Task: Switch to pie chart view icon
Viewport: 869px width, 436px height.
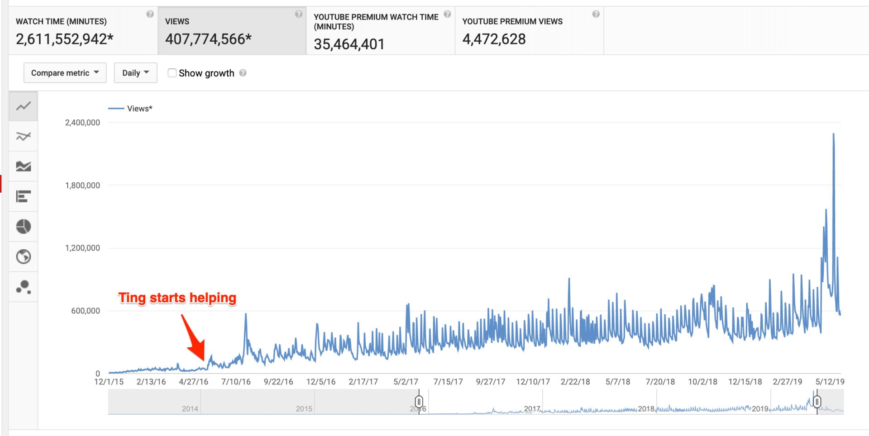Action: click(x=23, y=227)
